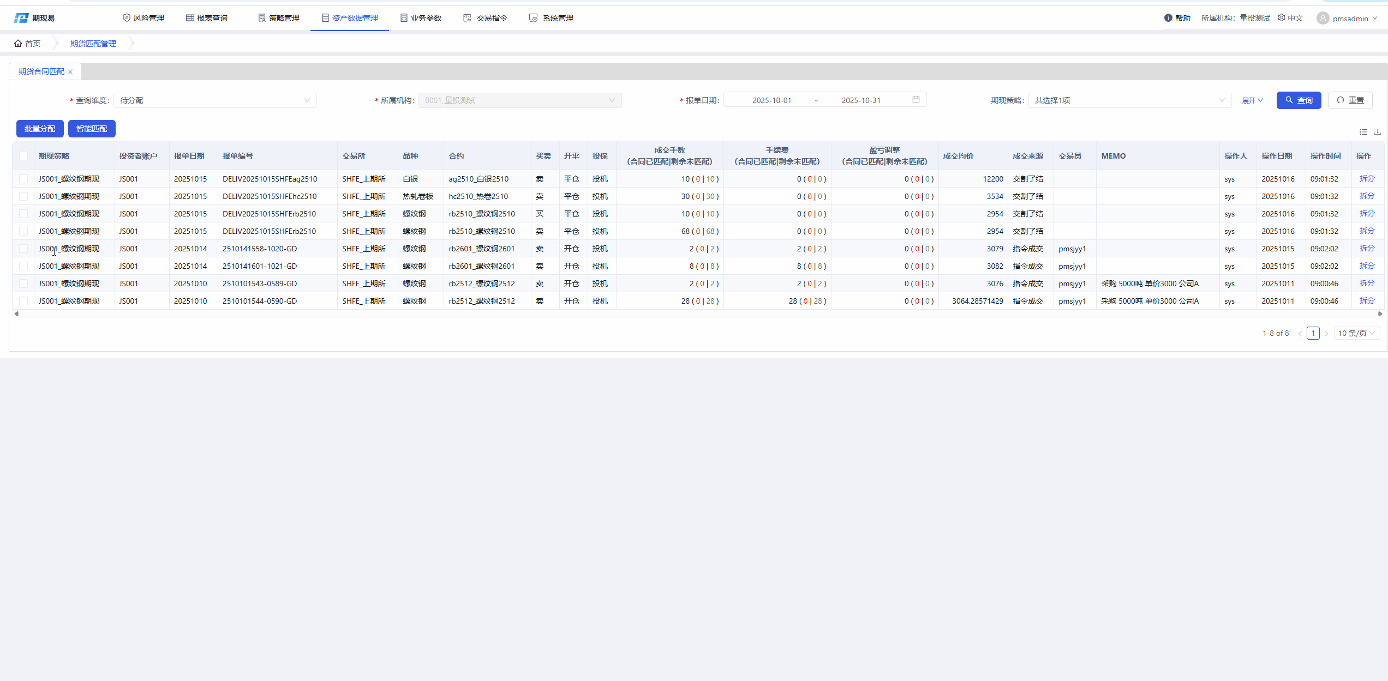Image resolution: width=1388 pixels, height=681 pixels.
Task: Select checkbox for order 2510101544-0590-GD
Action: pyautogui.click(x=23, y=301)
